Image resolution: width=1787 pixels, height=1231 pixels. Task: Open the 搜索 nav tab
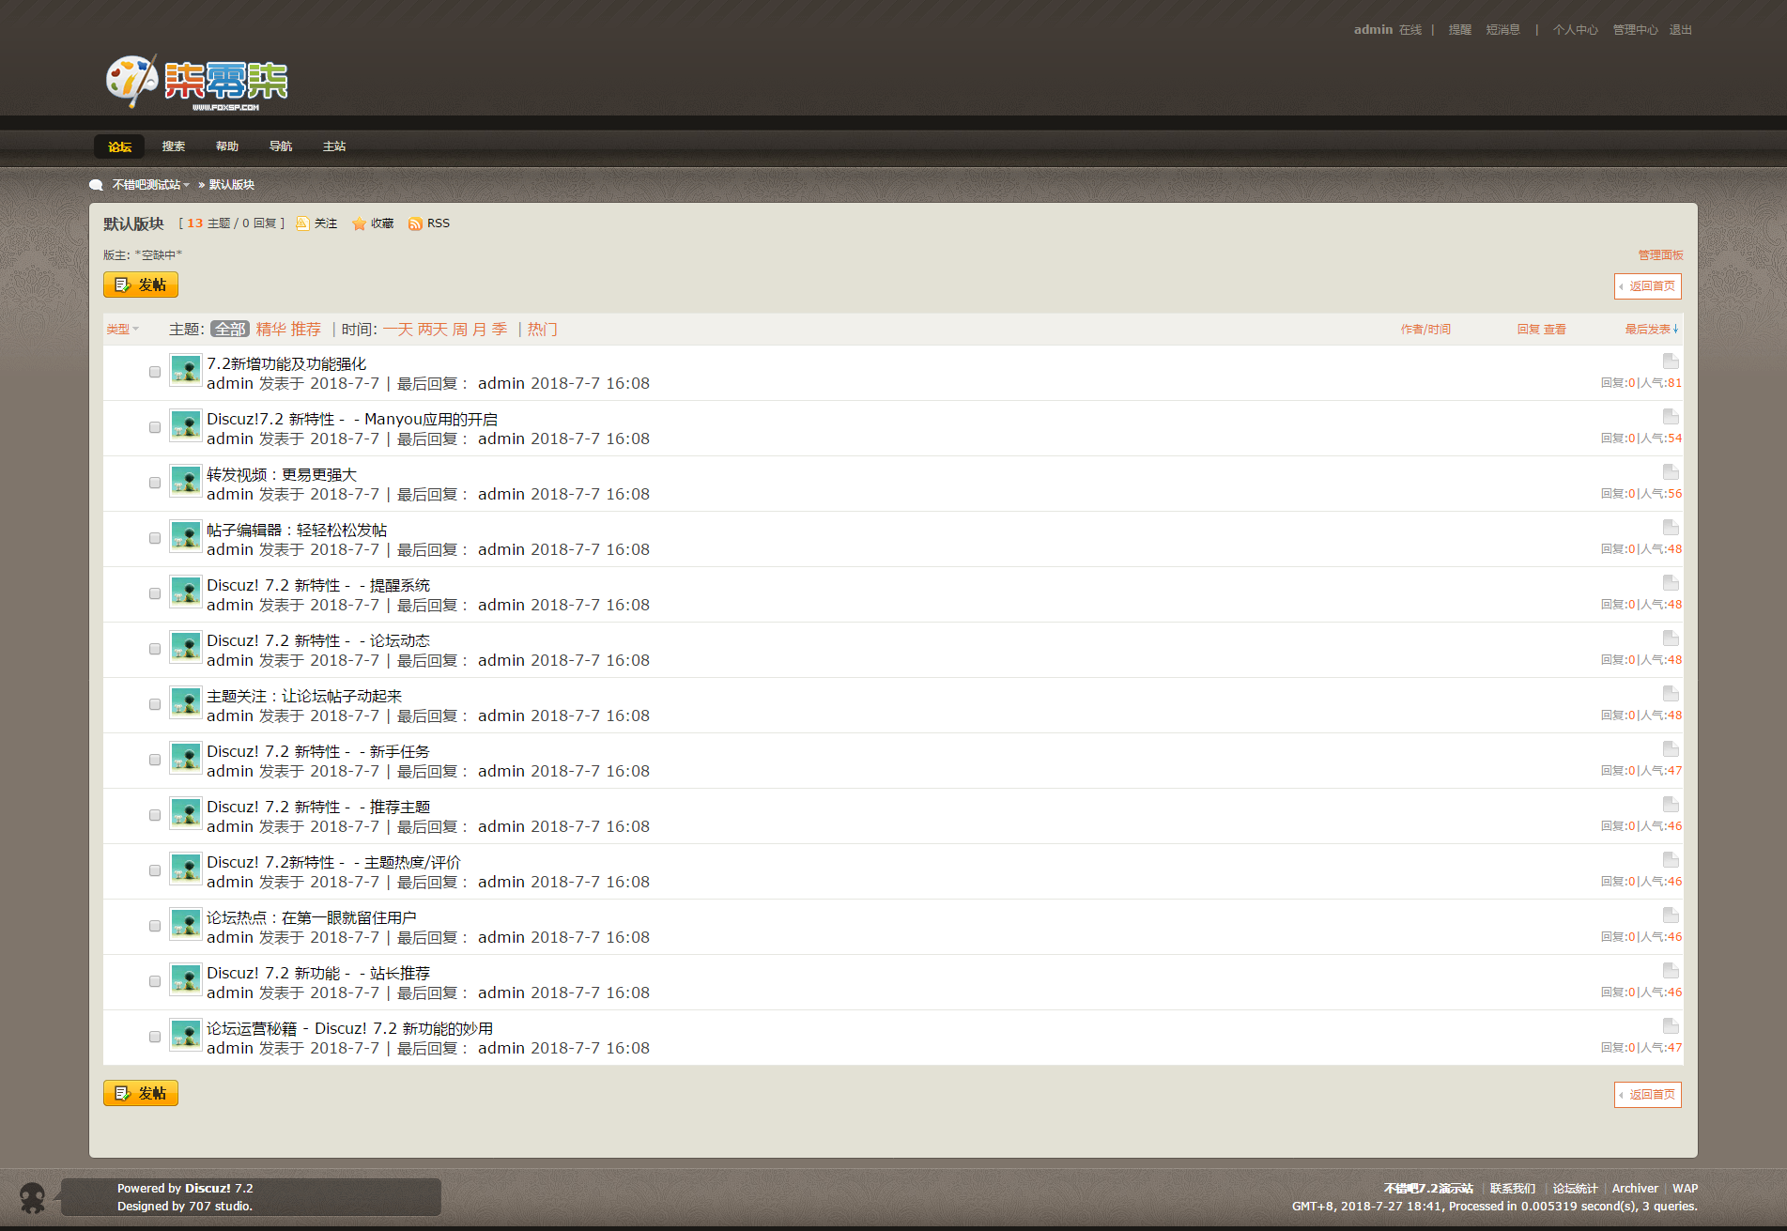coord(173,146)
